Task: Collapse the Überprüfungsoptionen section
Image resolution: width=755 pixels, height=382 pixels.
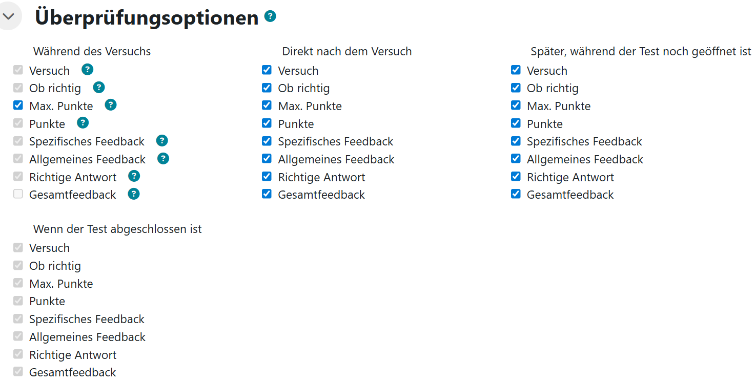Action: 9,16
